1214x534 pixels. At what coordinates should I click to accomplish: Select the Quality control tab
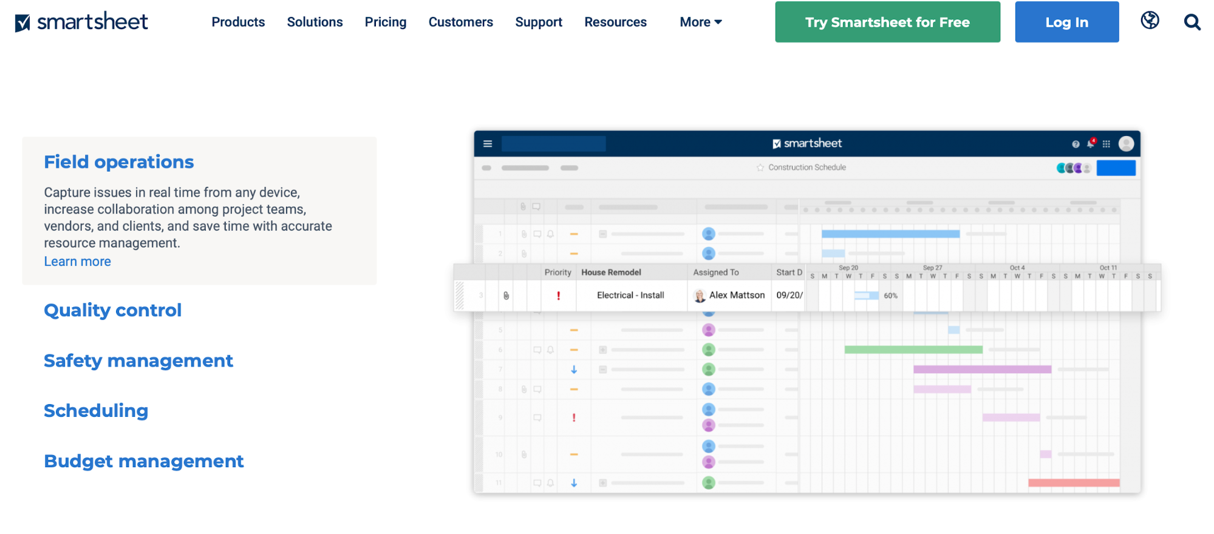click(x=112, y=310)
